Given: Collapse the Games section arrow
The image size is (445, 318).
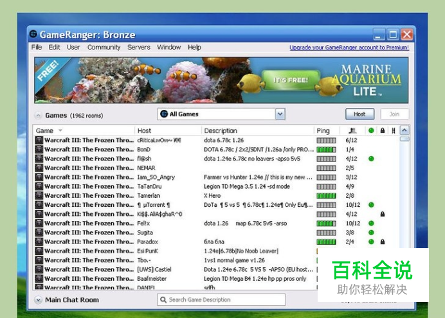Looking at the screenshot, I should click(x=38, y=116).
